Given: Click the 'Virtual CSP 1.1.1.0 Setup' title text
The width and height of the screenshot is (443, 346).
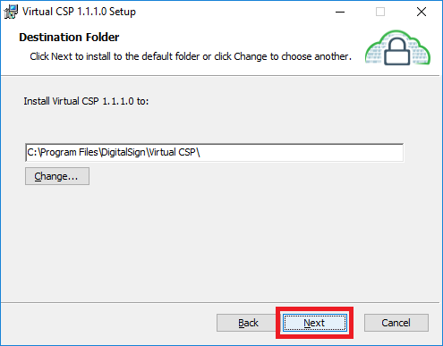Looking at the screenshot, I should pos(79,12).
